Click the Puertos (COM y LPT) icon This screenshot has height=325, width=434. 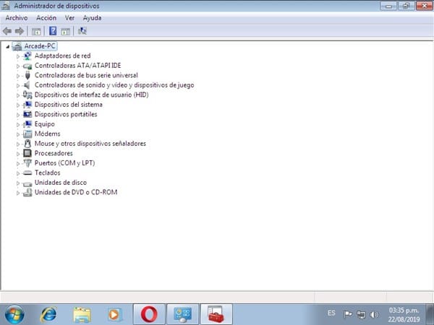27,163
